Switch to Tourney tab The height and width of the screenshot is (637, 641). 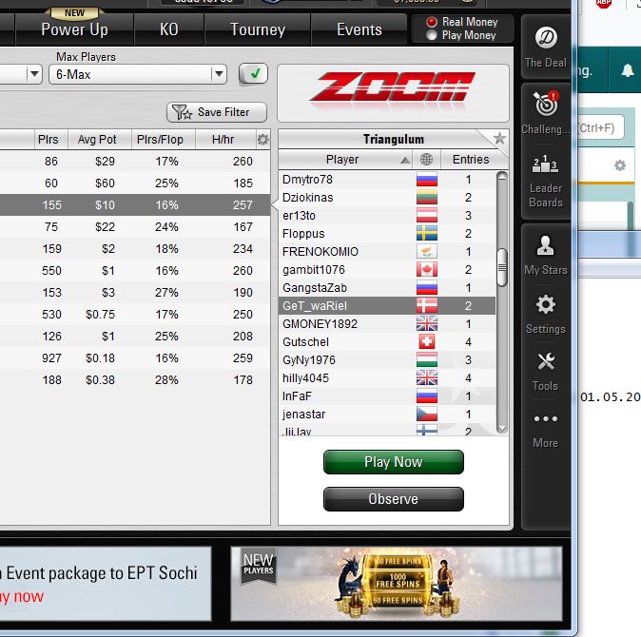258,29
